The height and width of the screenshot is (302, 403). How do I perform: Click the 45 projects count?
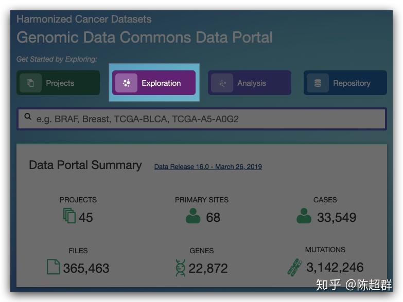(86, 217)
